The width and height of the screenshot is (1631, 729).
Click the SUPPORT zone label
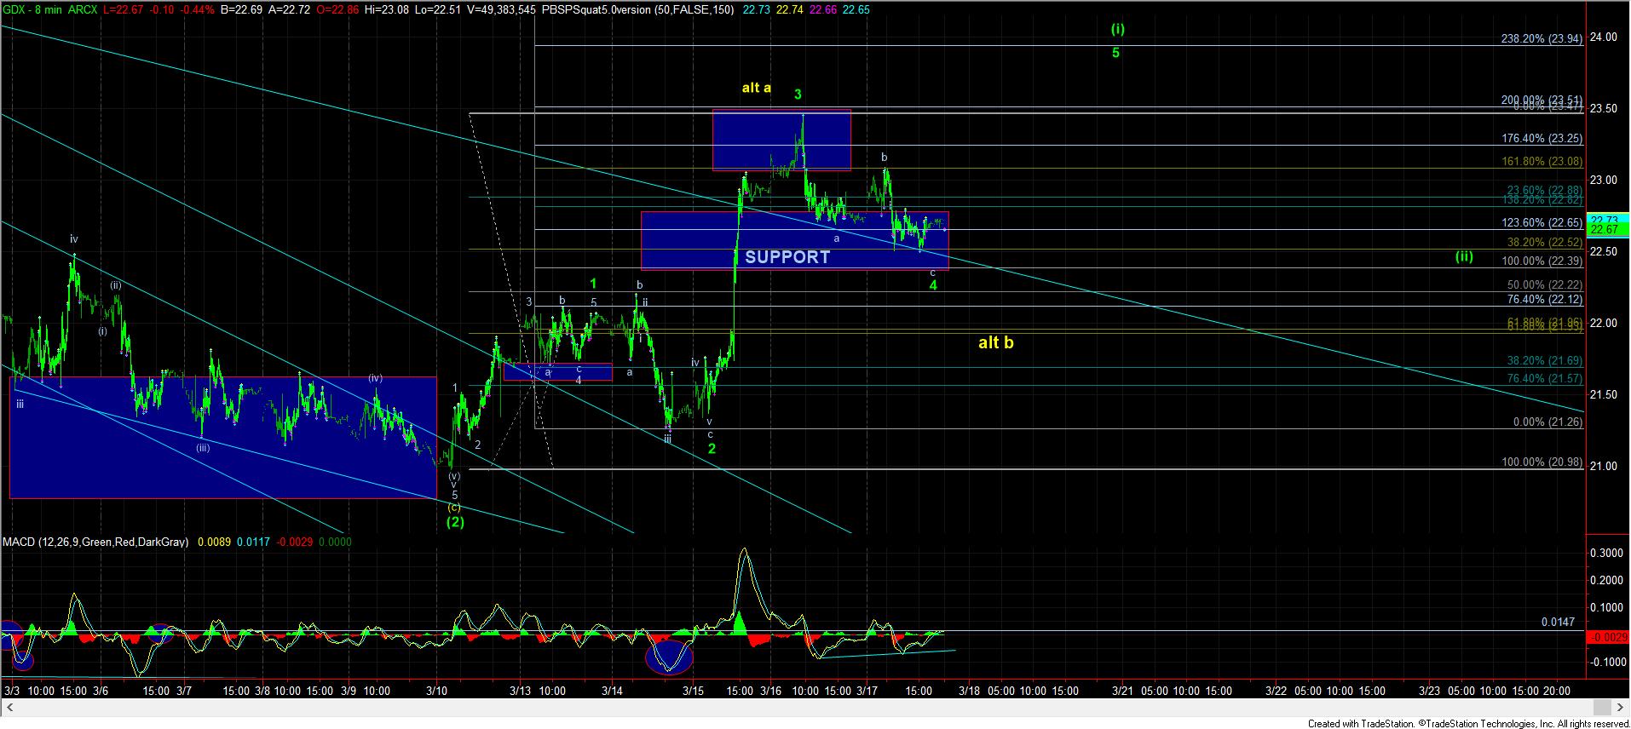[x=787, y=257]
